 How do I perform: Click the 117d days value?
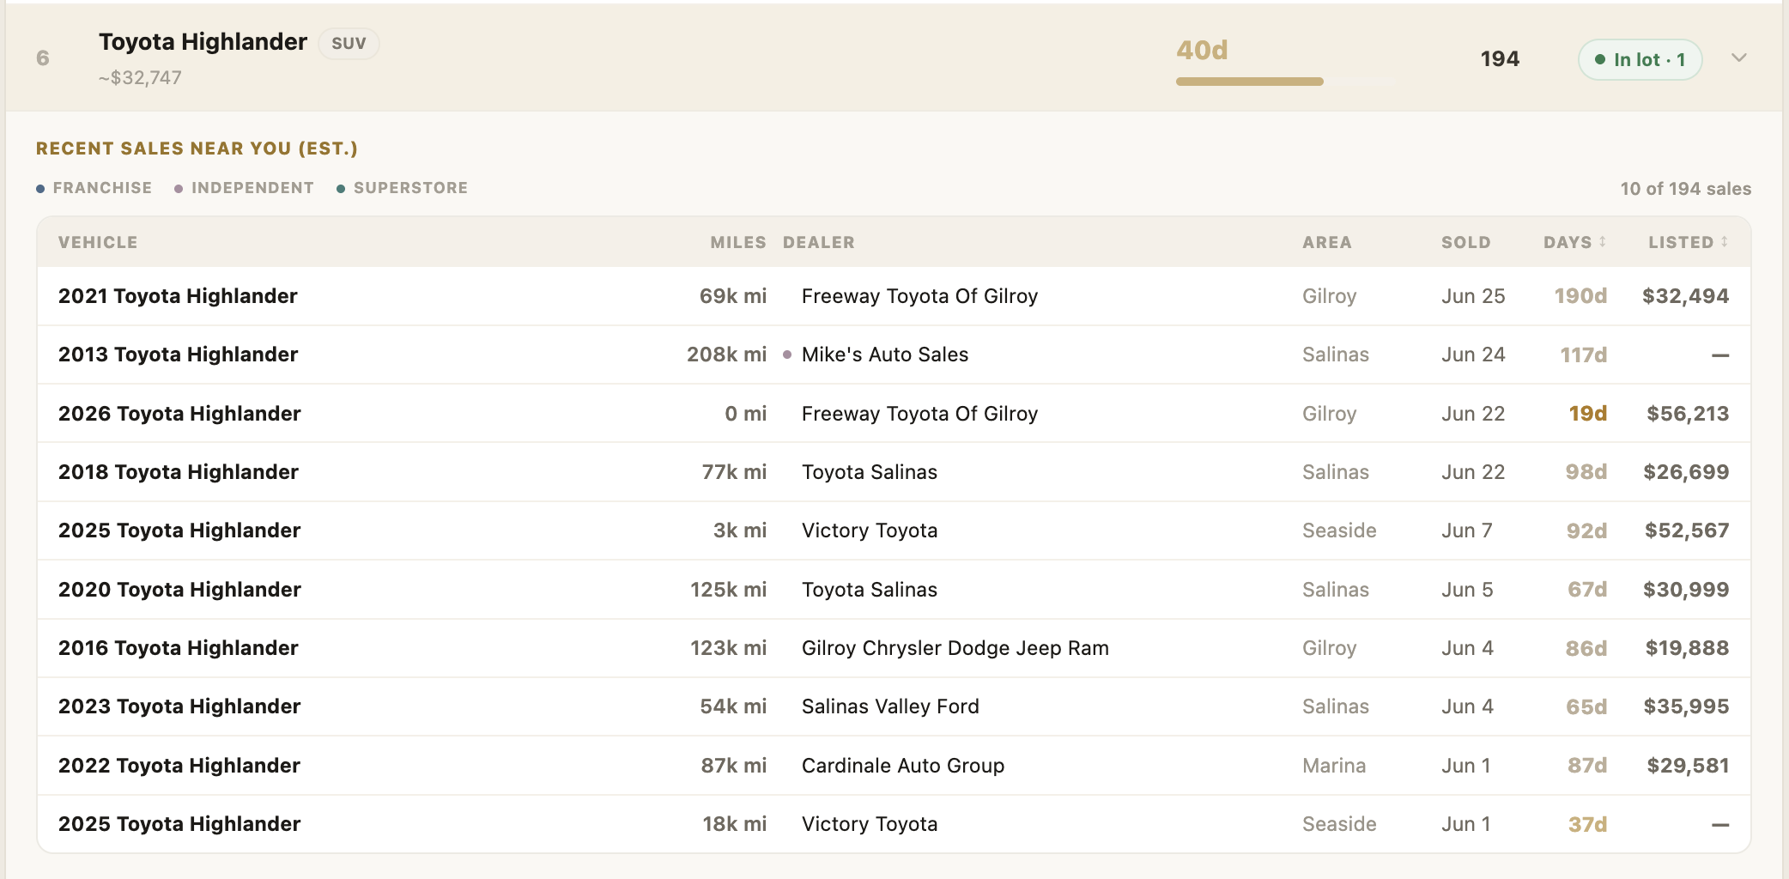(1584, 355)
